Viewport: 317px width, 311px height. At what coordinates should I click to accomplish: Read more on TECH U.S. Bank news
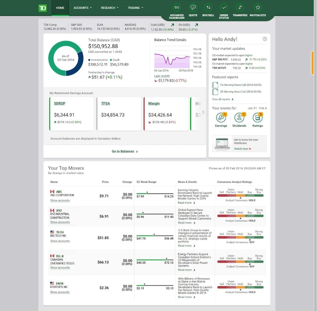point(186,246)
